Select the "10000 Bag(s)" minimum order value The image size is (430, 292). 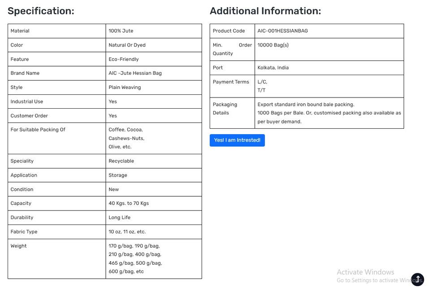click(273, 45)
